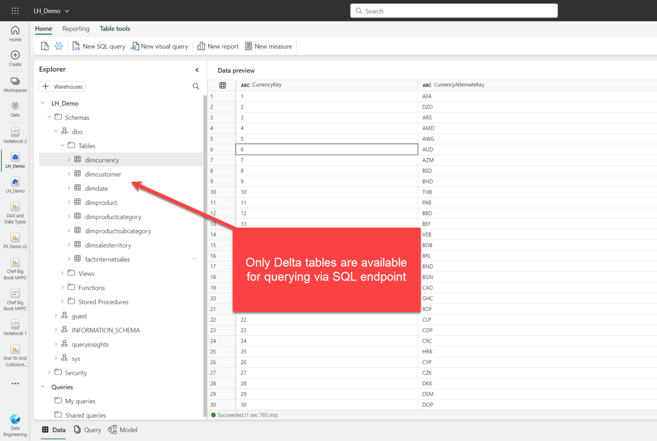Click the Warehouses add button
This screenshot has height=441, width=657.
tap(62, 87)
